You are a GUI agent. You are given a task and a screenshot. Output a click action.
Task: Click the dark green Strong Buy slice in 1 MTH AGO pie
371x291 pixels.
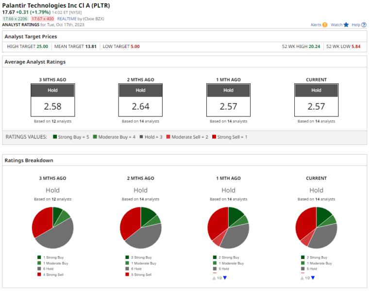[234, 216]
